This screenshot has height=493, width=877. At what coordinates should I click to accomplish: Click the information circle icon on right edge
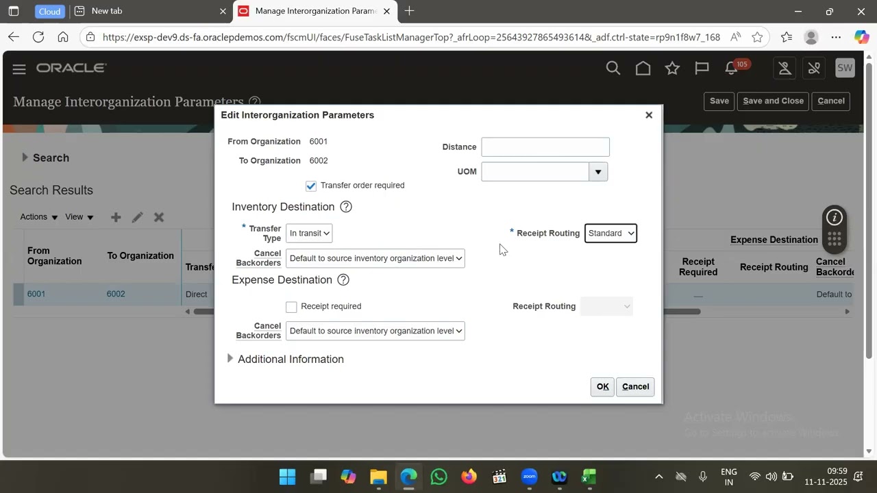835,218
